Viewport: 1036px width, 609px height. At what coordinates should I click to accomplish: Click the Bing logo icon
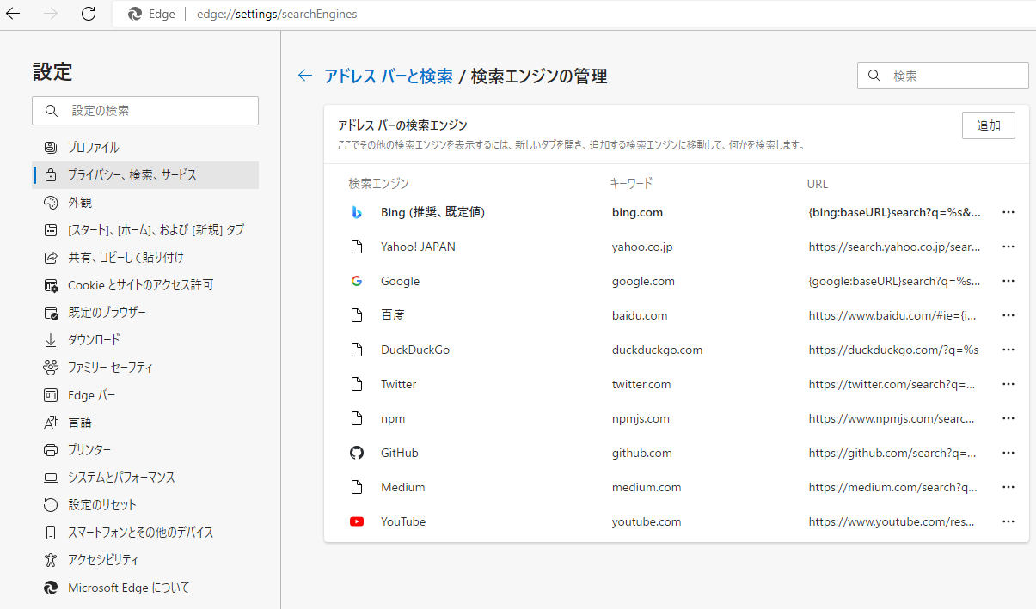[x=357, y=212]
